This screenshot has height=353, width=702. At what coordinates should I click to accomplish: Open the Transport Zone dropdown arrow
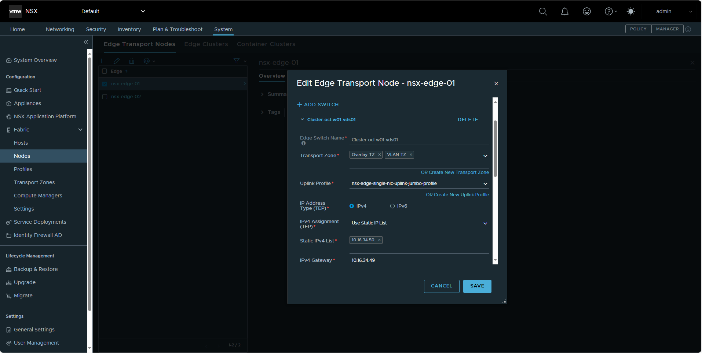(485, 156)
